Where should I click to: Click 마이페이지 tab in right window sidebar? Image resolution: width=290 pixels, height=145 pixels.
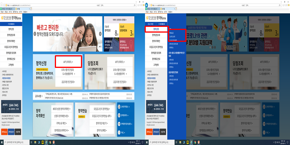pyautogui.click(x=162, y=24)
